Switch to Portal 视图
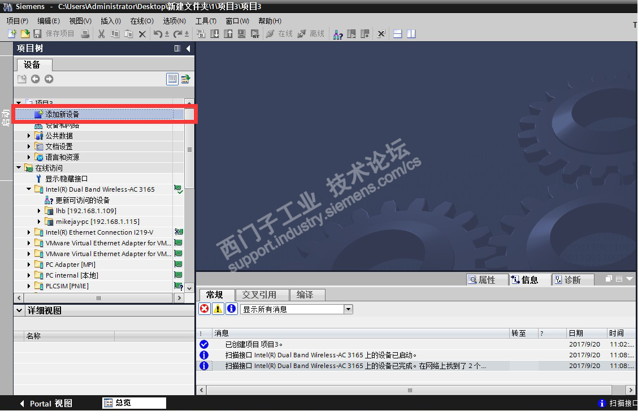This screenshot has height=411, width=638. point(46,403)
